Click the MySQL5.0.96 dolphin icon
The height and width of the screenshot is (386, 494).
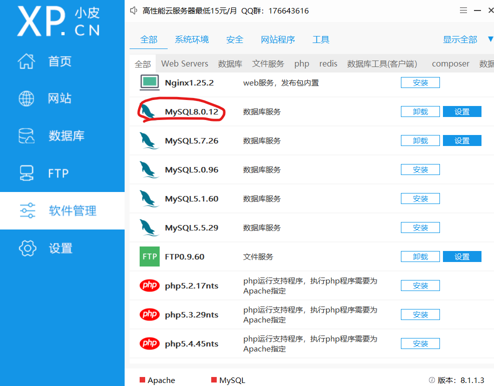[x=149, y=169]
